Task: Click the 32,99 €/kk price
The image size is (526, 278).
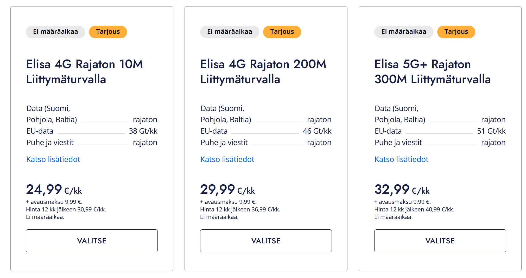Action: (x=402, y=190)
